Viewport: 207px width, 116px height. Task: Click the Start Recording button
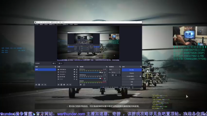click(132, 73)
